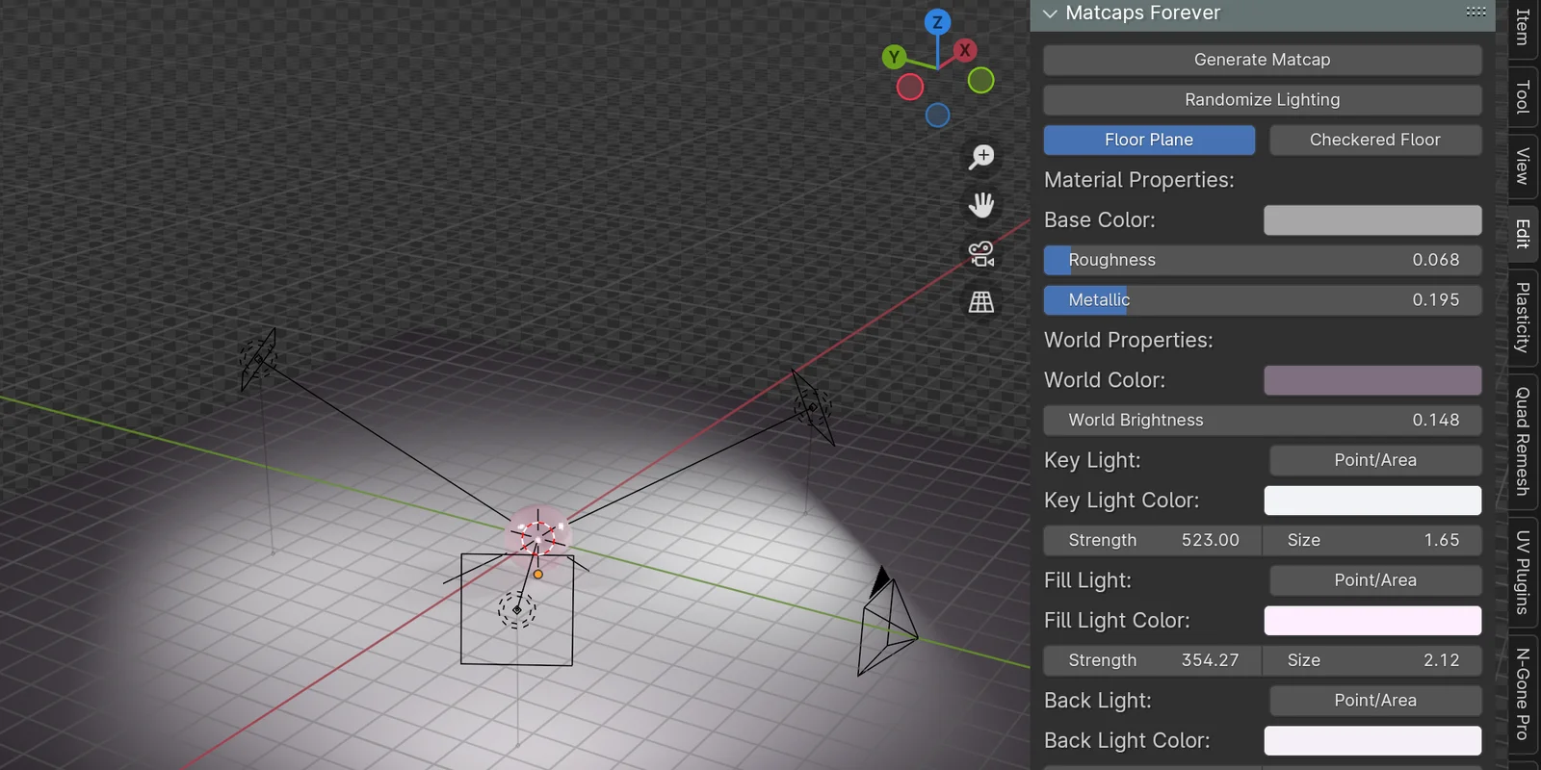This screenshot has width=1541, height=770.
Task: Toggle the Checkered Floor button
Action: click(1375, 140)
